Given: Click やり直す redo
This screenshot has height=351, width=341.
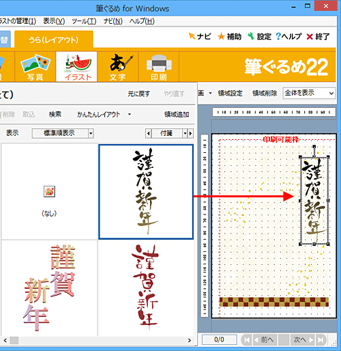Looking at the screenshot, I should (x=174, y=94).
